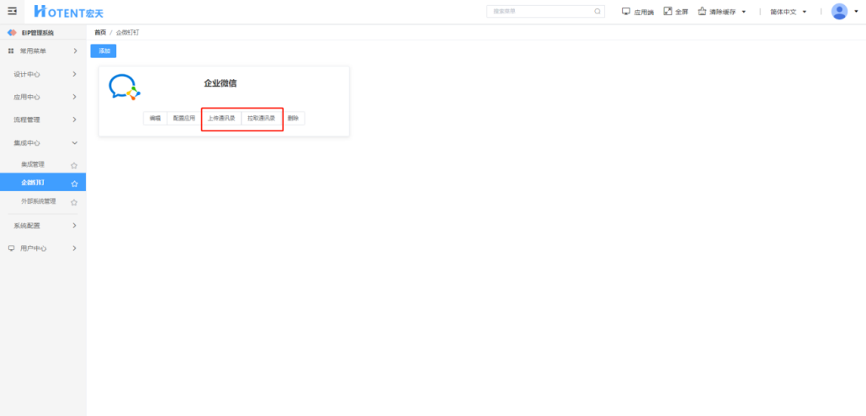Viewport: 866px width, 416px height.
Task: Click the 配置应用 button
Action: (x=184, y=118)
